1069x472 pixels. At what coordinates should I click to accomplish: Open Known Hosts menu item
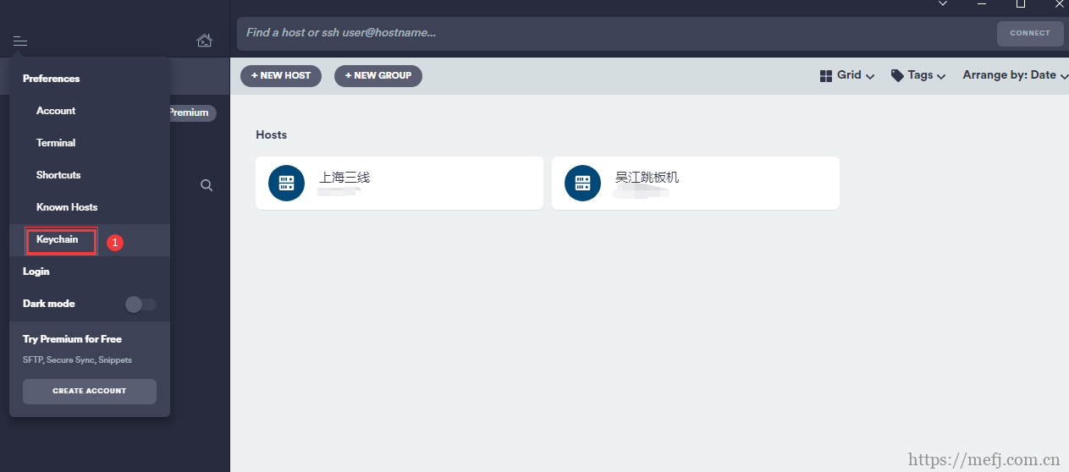coord(67,207)
